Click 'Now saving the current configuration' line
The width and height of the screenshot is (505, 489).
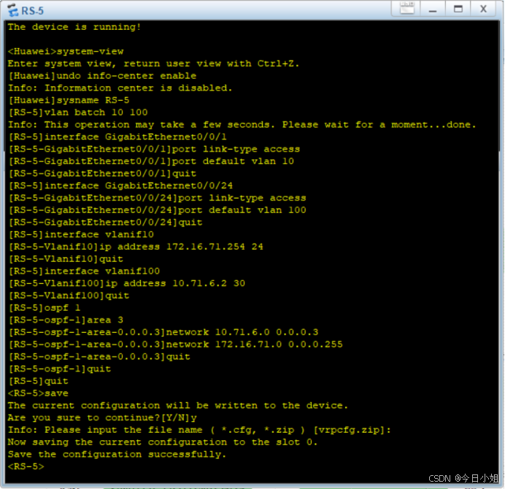(x=163, y=442)
